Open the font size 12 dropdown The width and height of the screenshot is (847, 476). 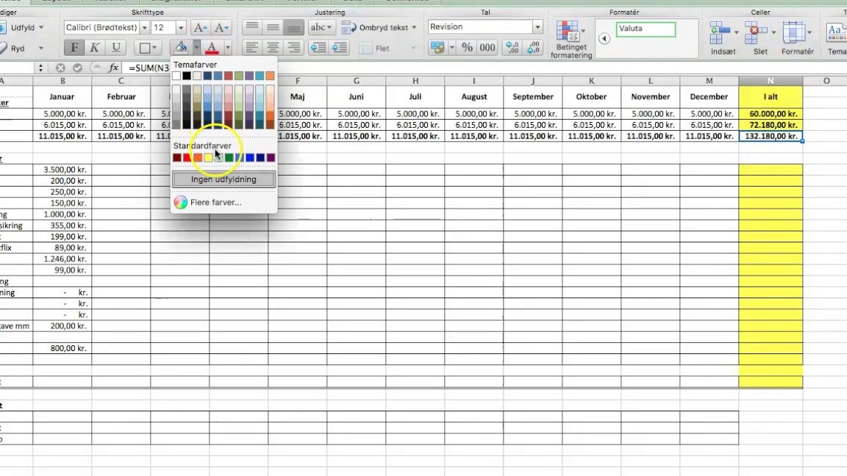pos(181,27)
